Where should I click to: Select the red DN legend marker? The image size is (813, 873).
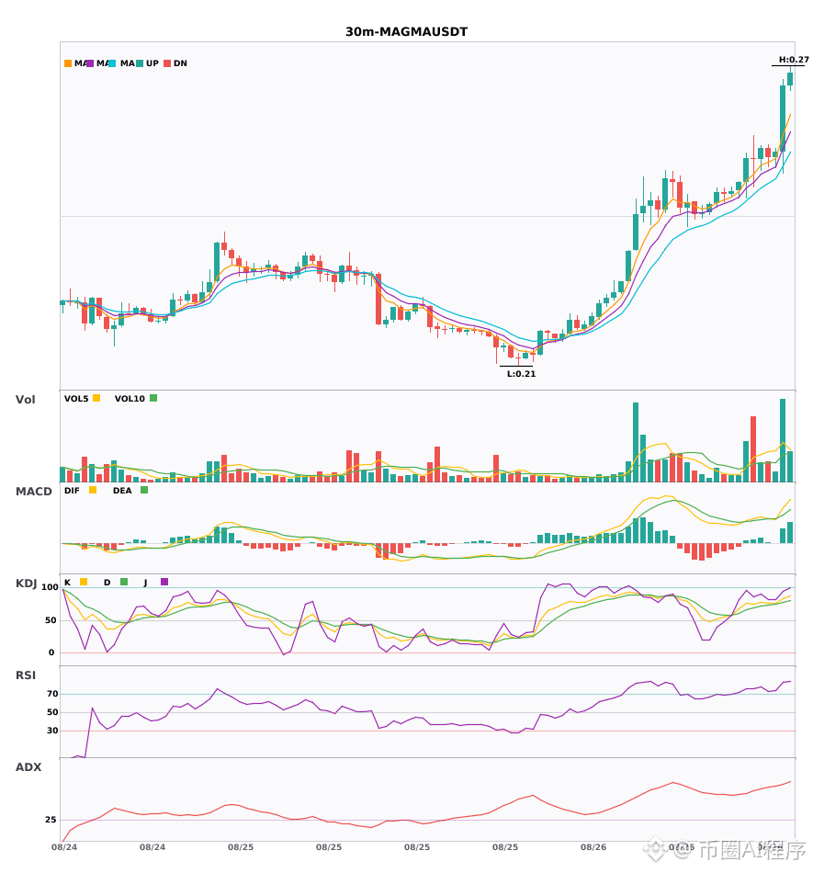click(167, 63)
